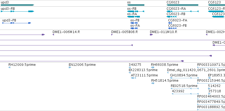
Task: Select the GH10894.5prime EST feature
Action: pyautogui.click(x=184, y=78)
